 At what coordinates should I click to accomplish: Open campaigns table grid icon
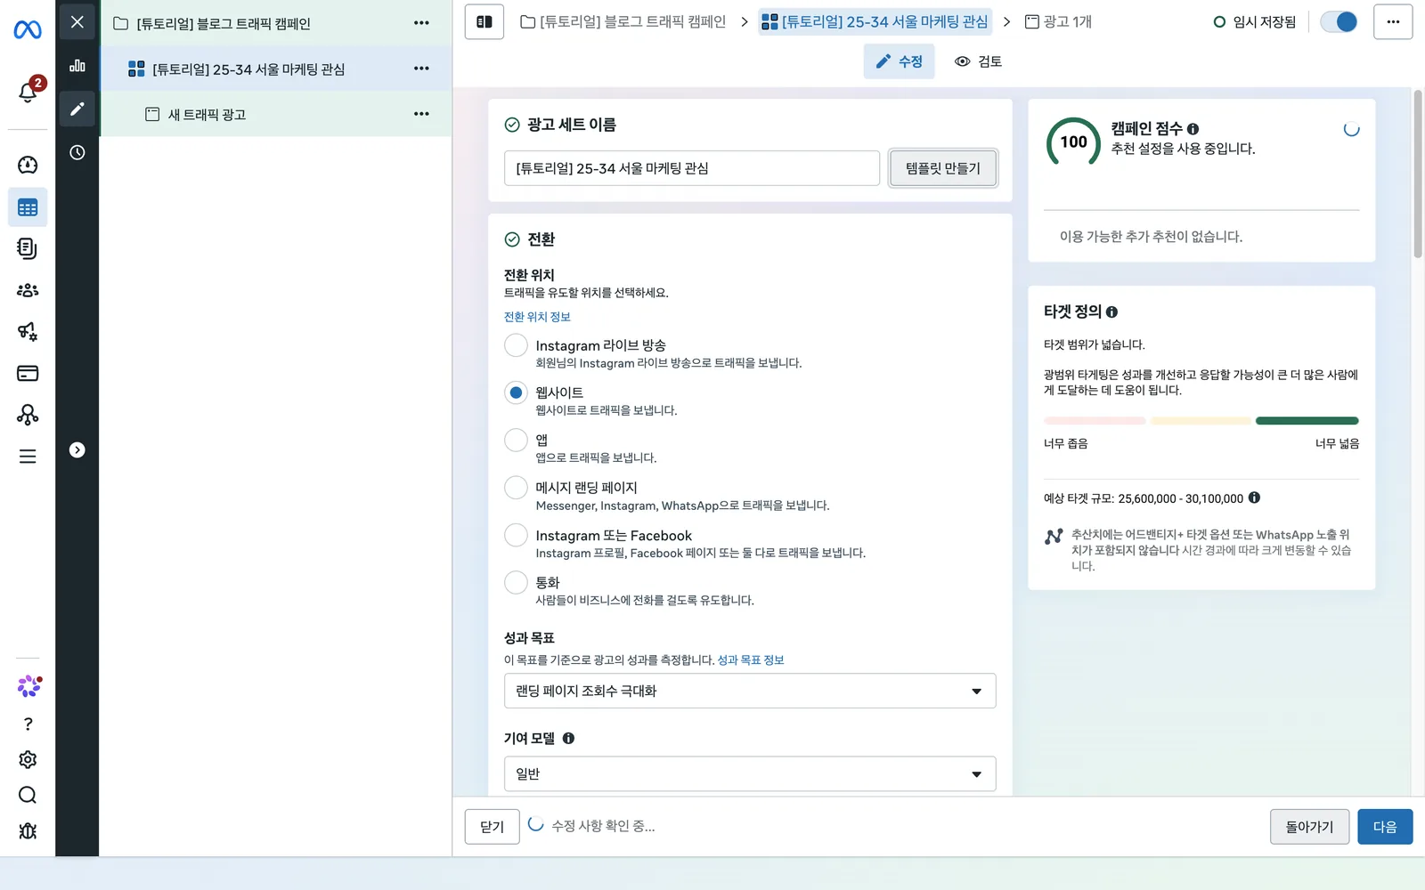(28, 207)
